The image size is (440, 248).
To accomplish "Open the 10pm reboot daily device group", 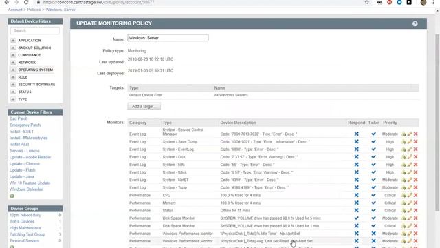I will (x=25, y=215).
